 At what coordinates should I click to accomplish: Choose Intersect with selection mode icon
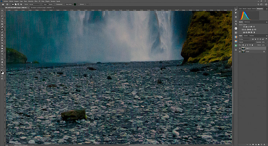[x=21, y=4]
